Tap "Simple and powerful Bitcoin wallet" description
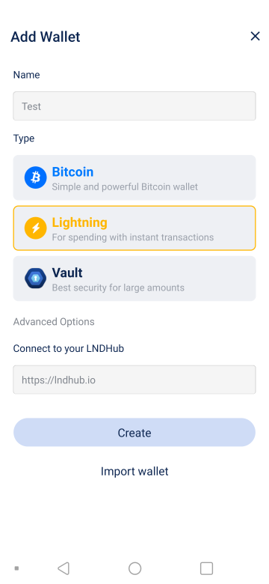269x584 pixels. (x=125, y=186)
